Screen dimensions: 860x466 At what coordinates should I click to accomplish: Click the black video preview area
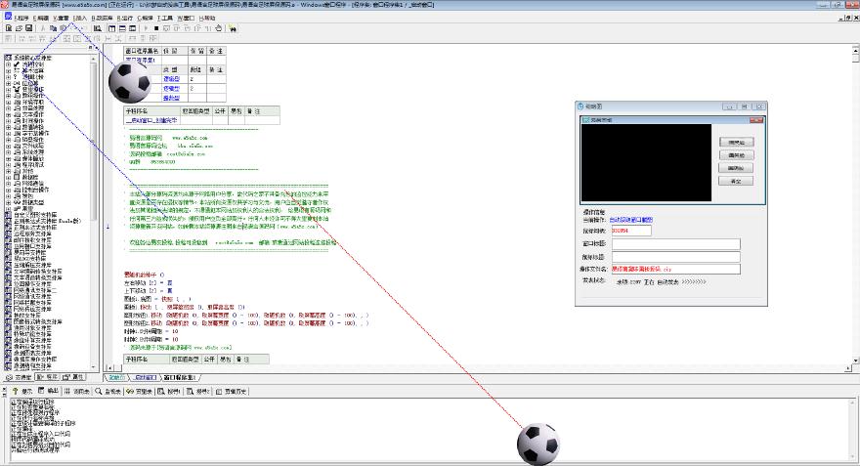coord(646,162)
